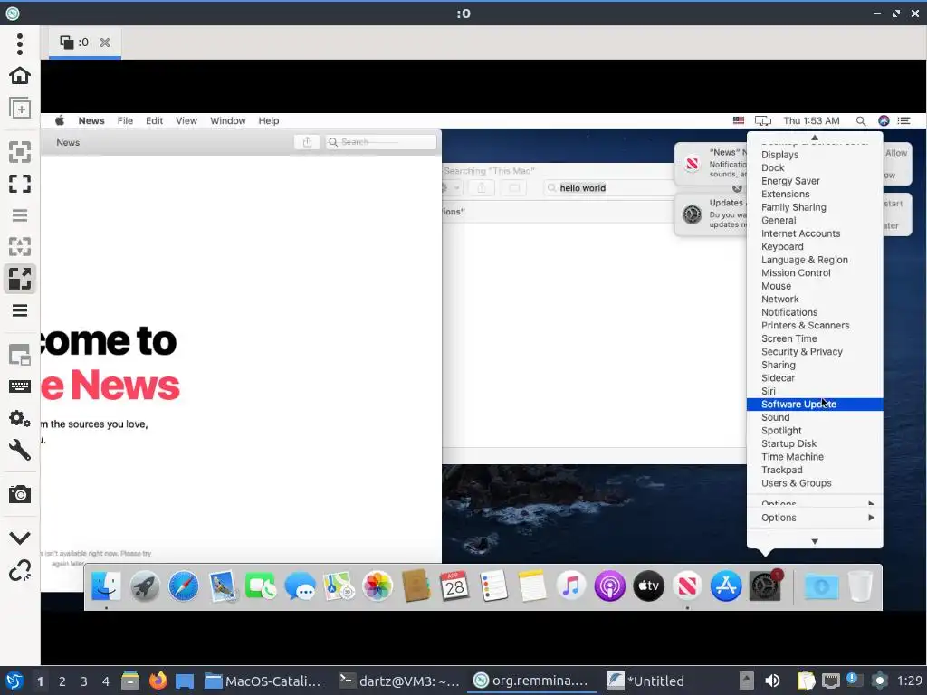This screenshot has width=927, height=695.
Task: Open the Edit menu
Action: point(154,120)
